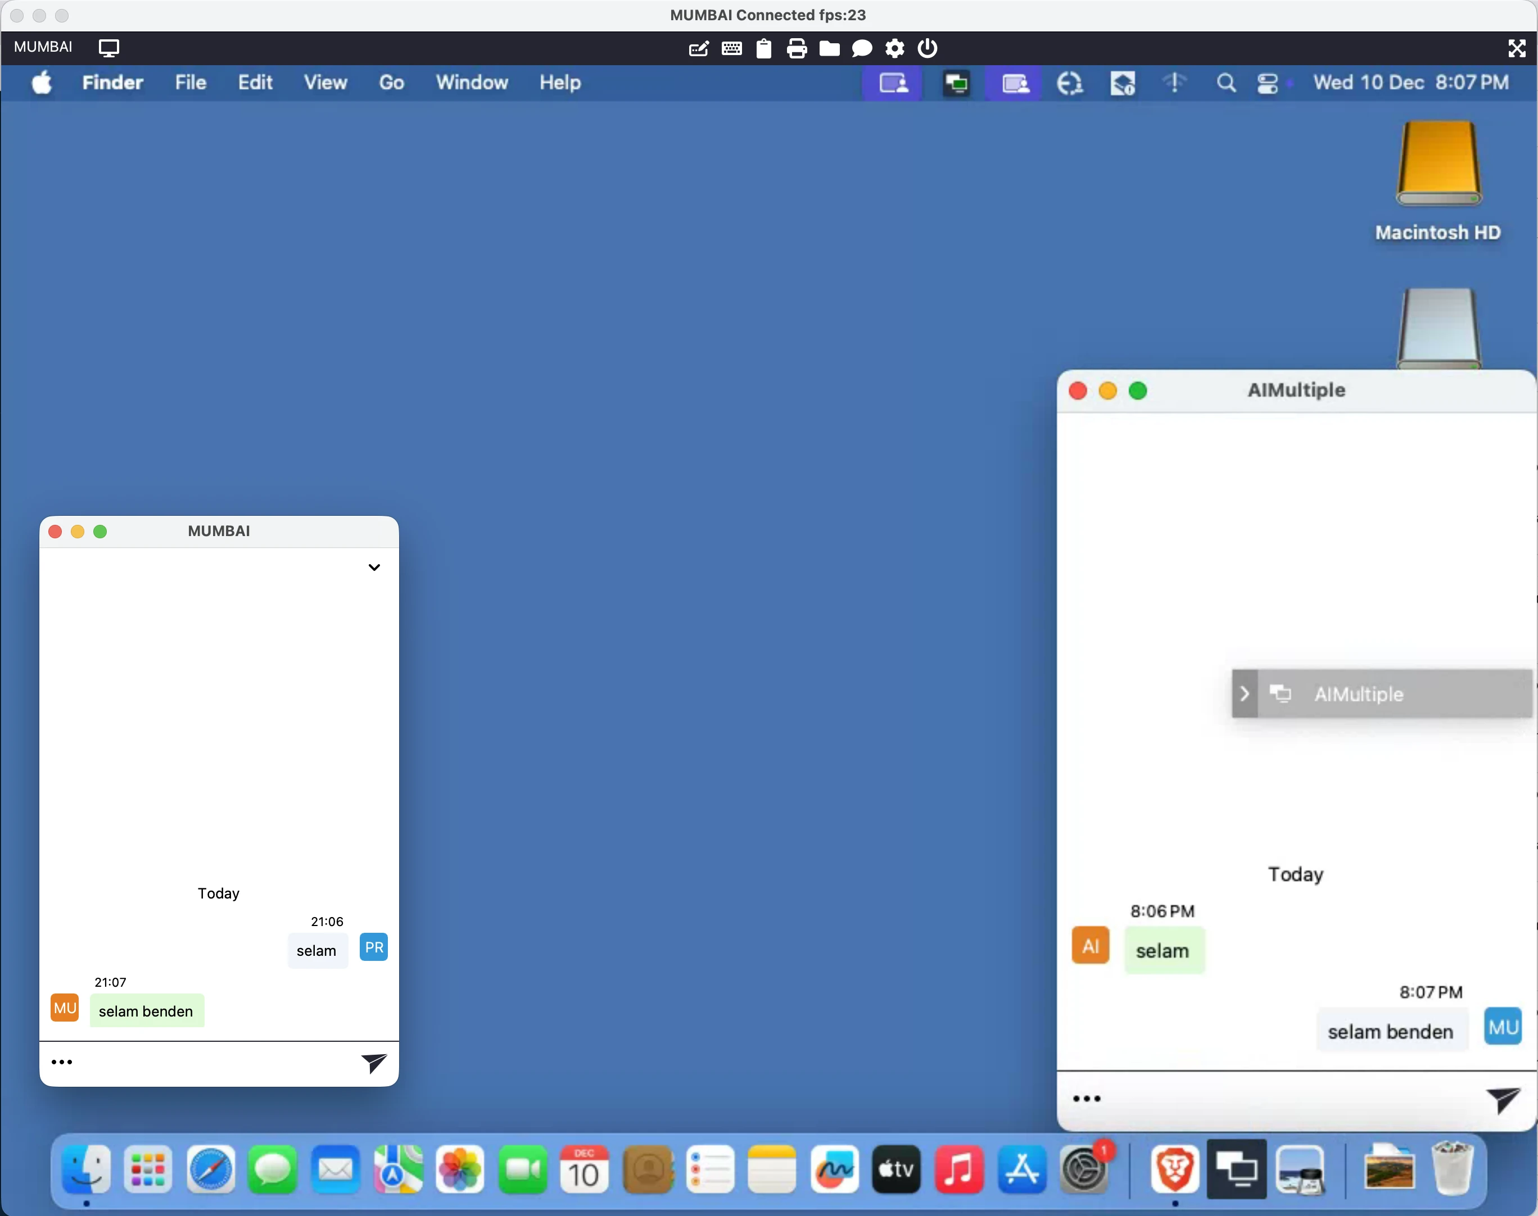
Task: Click the three dots in MUMBAI chat window
Action: [x=62, y=1062]
